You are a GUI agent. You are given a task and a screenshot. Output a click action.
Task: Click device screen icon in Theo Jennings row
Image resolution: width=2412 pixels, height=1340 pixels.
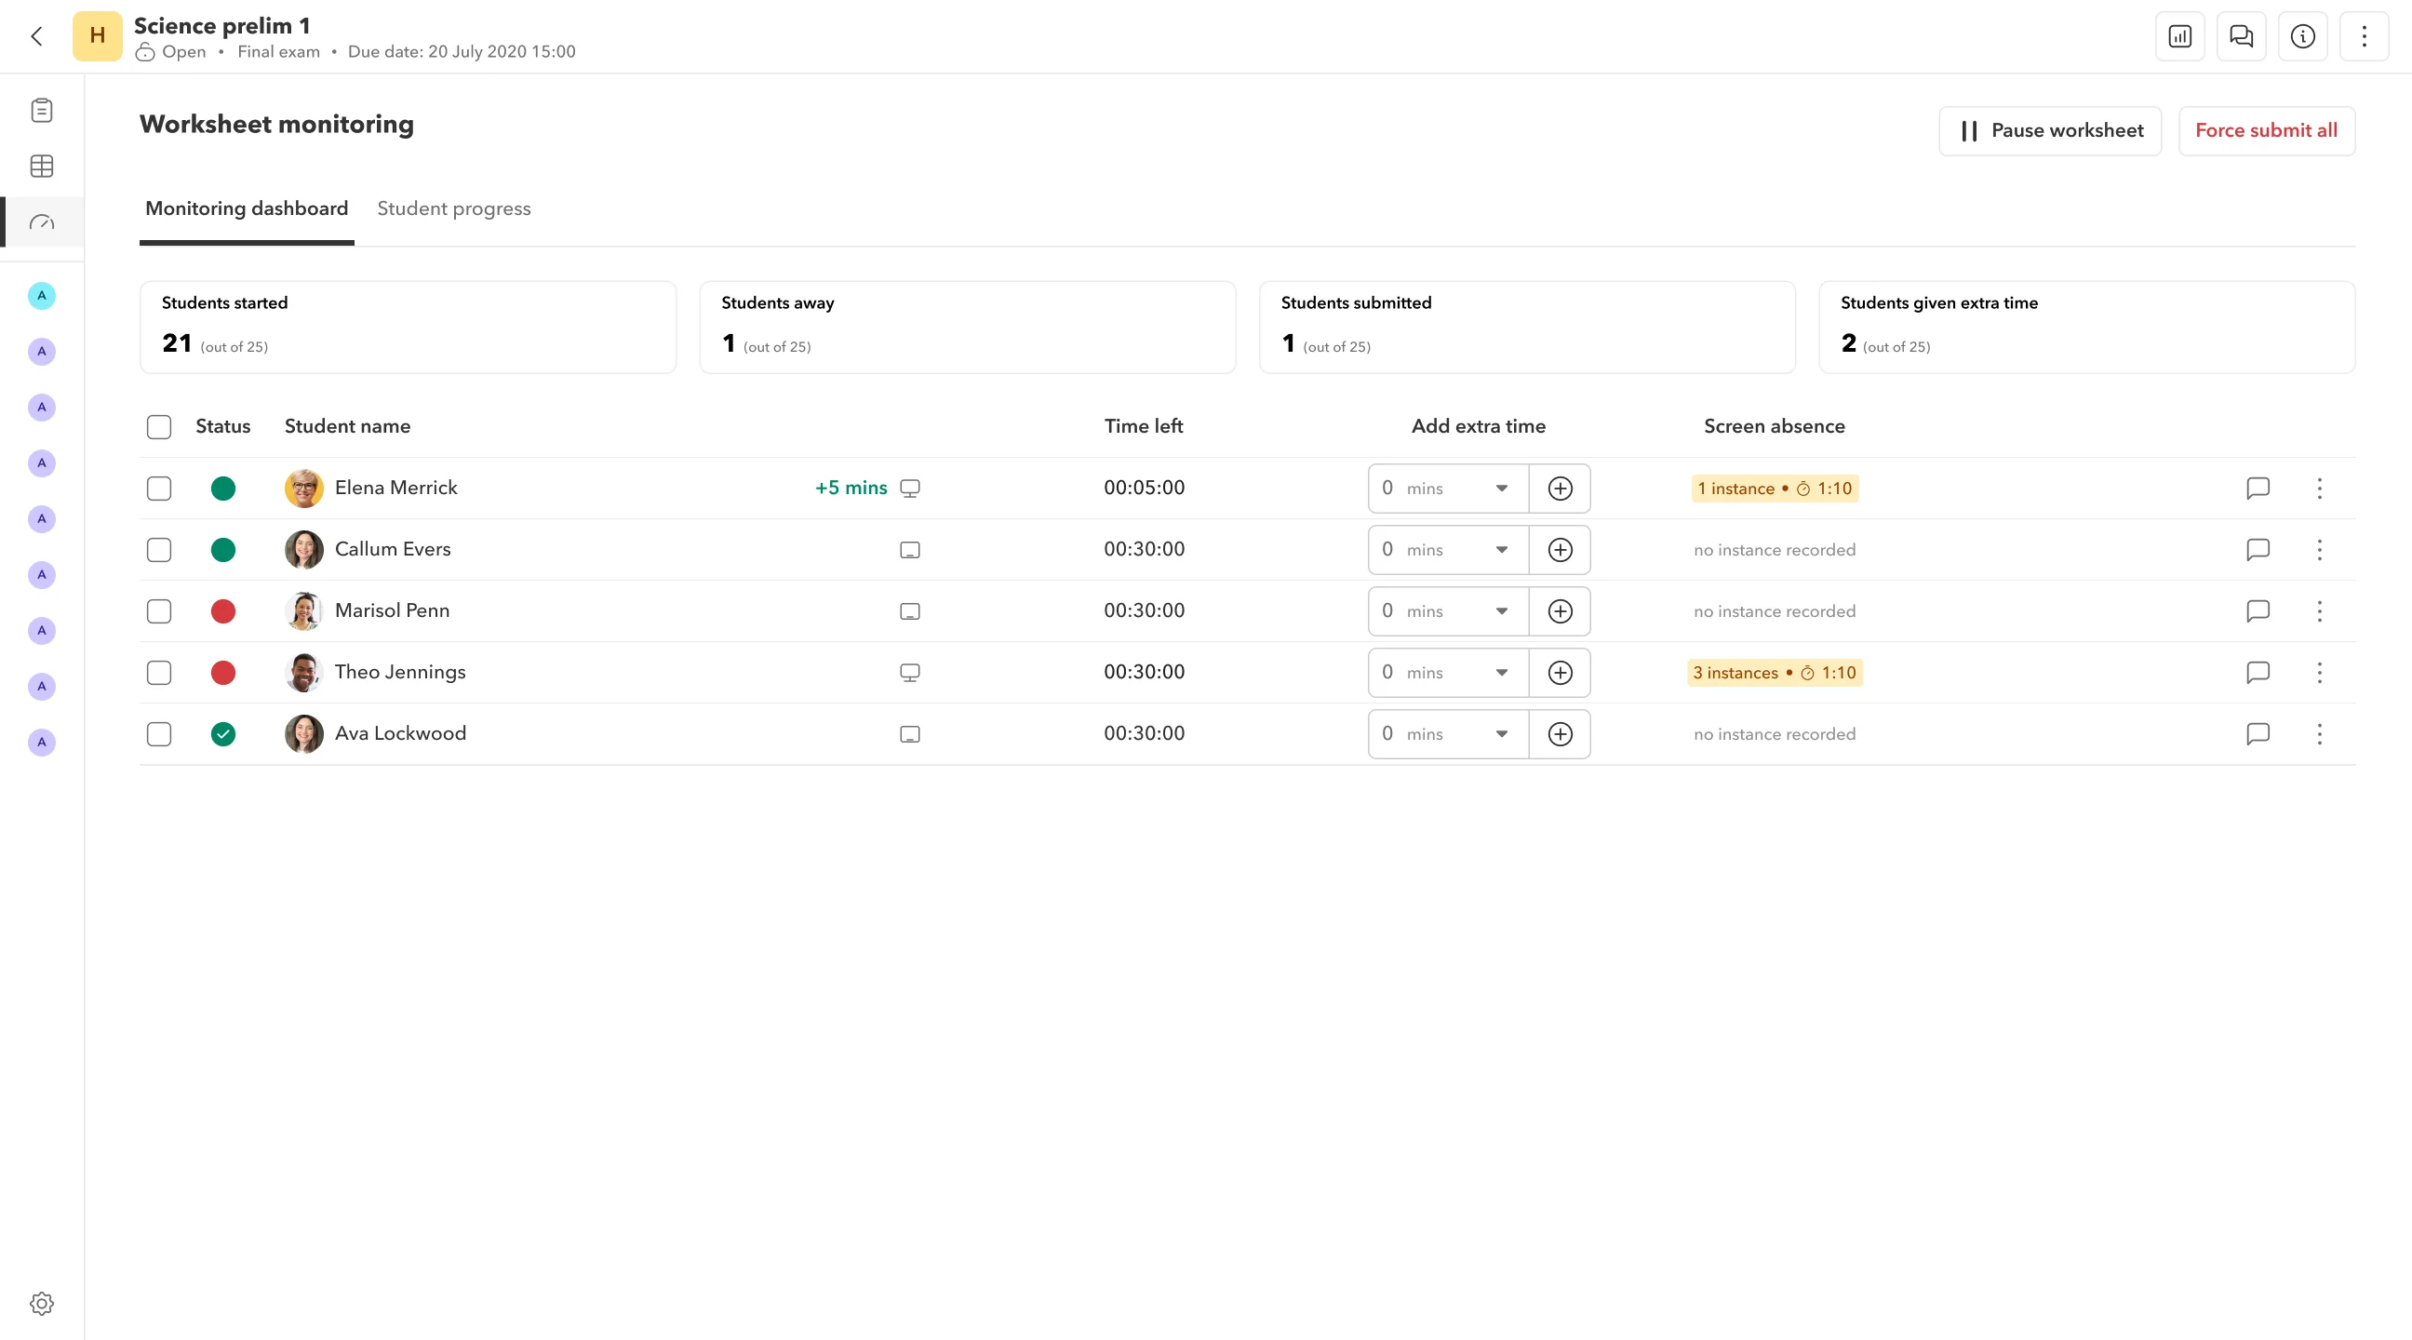coord(910,673)
